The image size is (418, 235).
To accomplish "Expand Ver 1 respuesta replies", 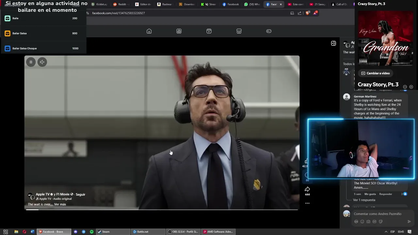I will pyautogui.click(x=364, y=200).
